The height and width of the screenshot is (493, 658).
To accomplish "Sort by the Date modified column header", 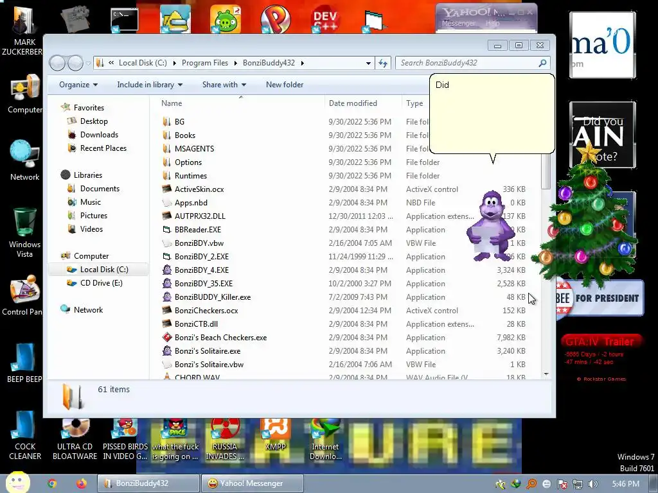I will pyautogui.click(x=362, y=103).
